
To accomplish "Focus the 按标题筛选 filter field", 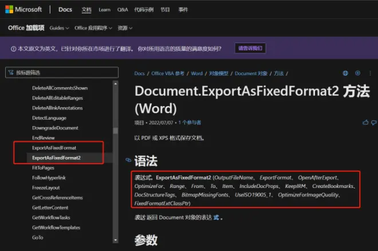I will 62,72.
